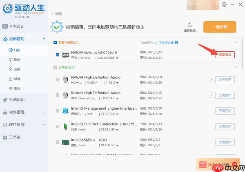Screen dimensions: 245x172
Task: Open more options dots for Management Engine
Action: point(237,111)
